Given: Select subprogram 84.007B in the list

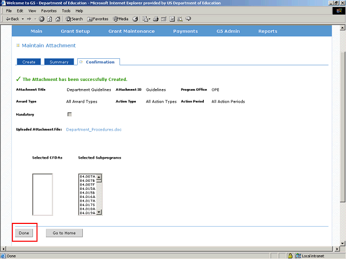Looking at the screenshot, I should click(x=88, y=181).
